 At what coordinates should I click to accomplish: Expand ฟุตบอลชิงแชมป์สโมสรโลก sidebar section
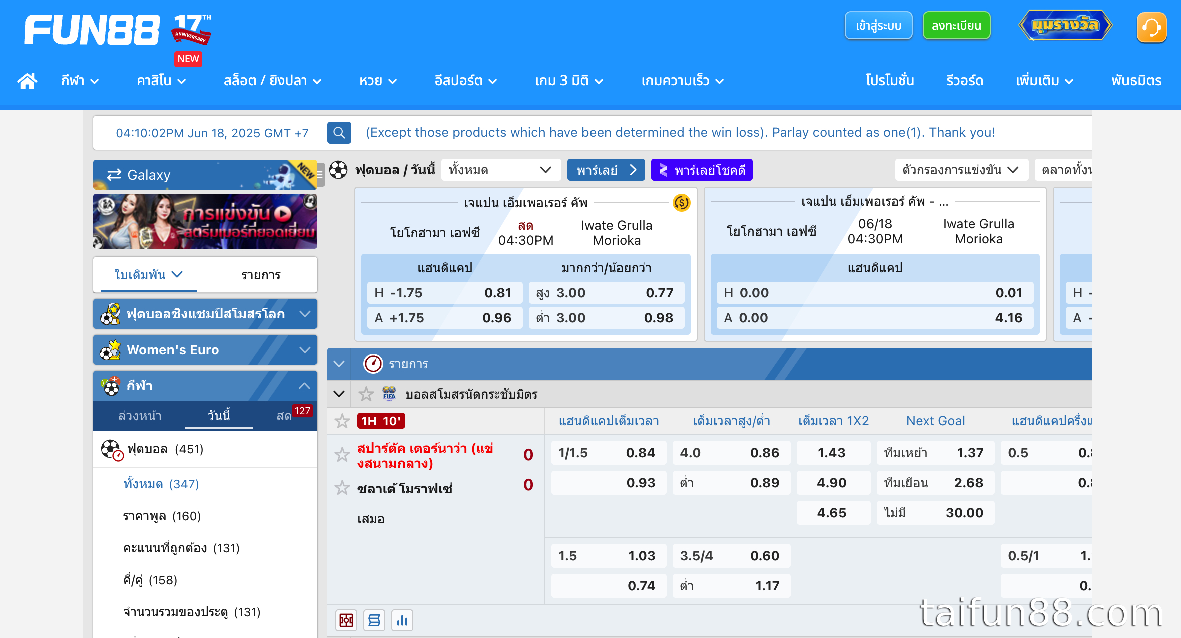coord(205,314)
